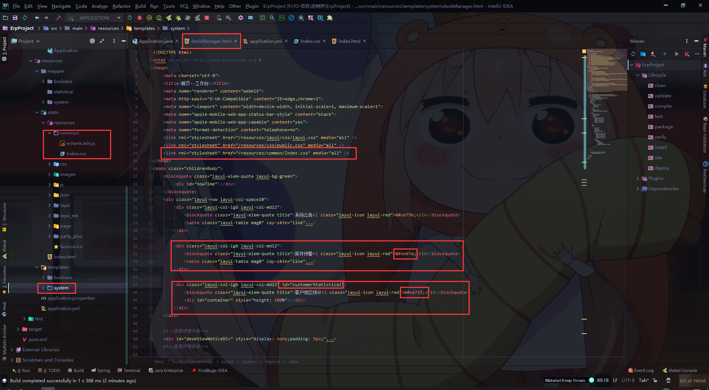Toggle the read-only lock icon in status bar

point(655,380)
